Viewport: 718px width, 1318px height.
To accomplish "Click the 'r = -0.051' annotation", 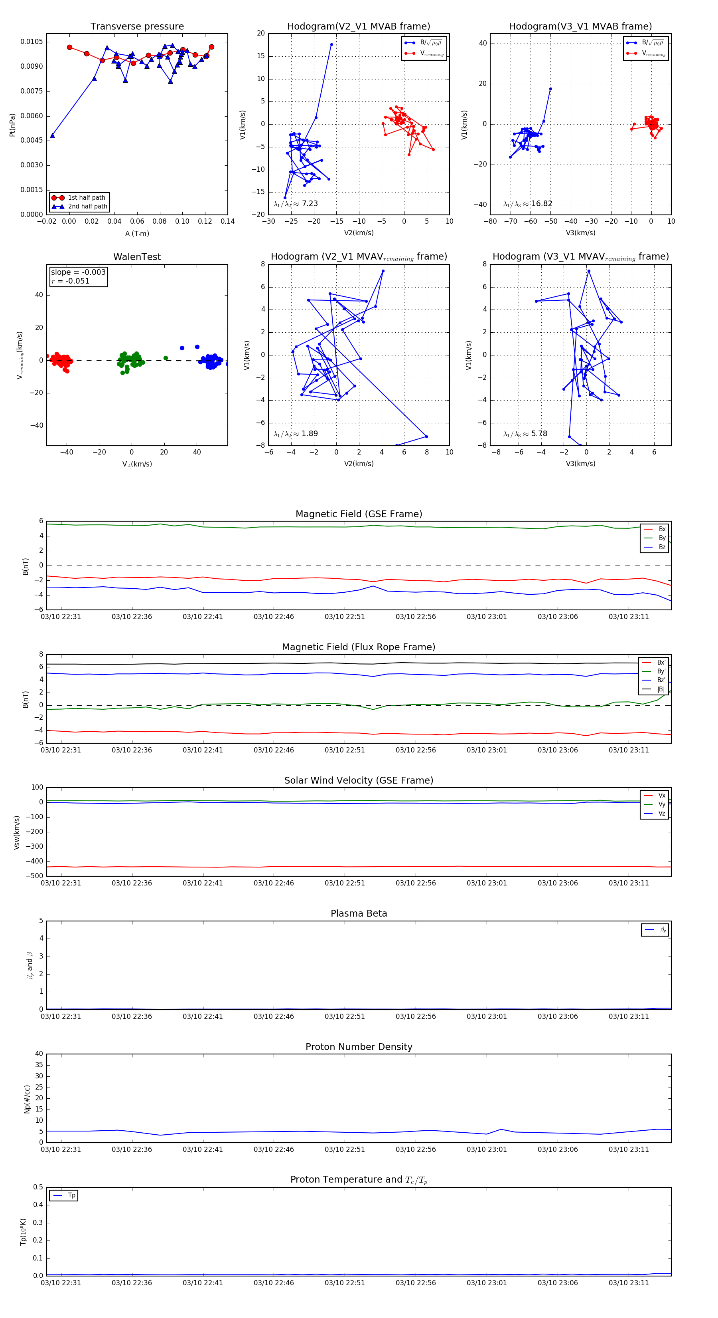I will click(71, 281).
